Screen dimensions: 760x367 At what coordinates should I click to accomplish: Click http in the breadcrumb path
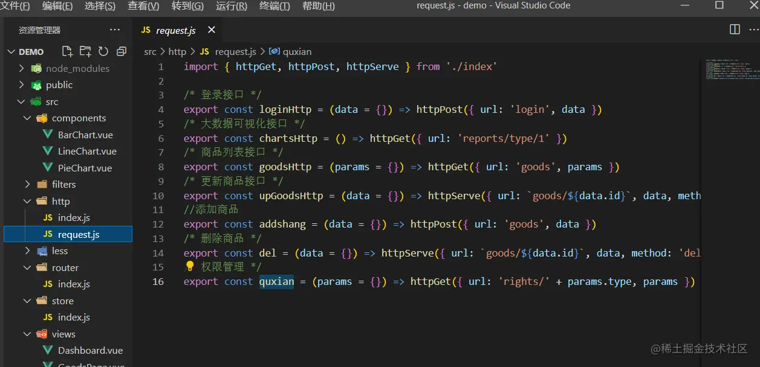[x=177, y=52]
